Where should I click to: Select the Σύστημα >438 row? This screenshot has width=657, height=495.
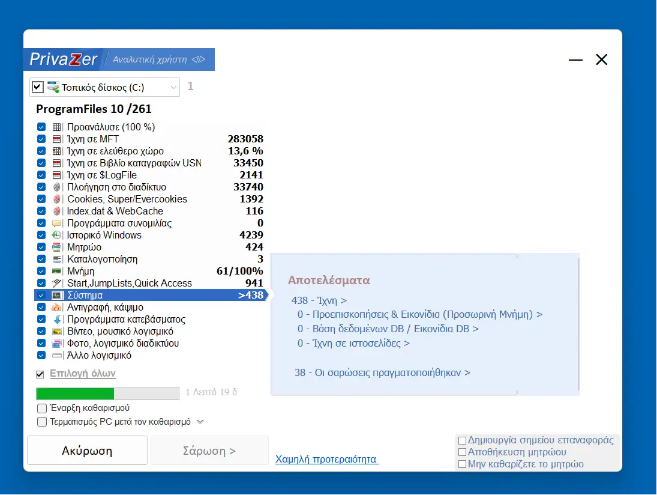tap(151, 296)
